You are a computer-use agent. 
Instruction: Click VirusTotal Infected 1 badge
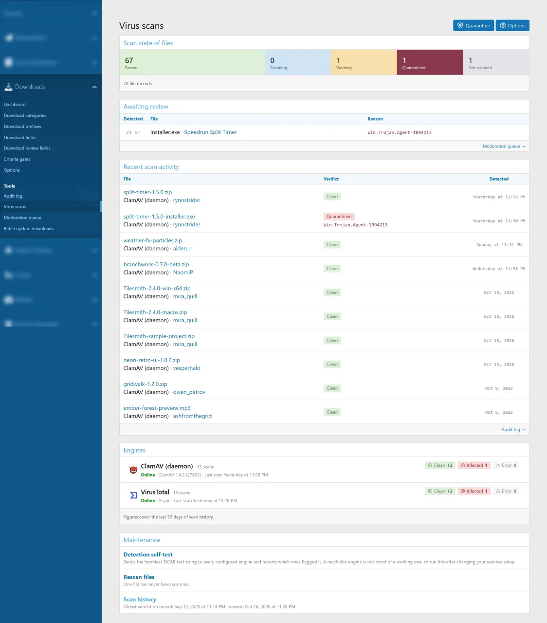(474, 491)
